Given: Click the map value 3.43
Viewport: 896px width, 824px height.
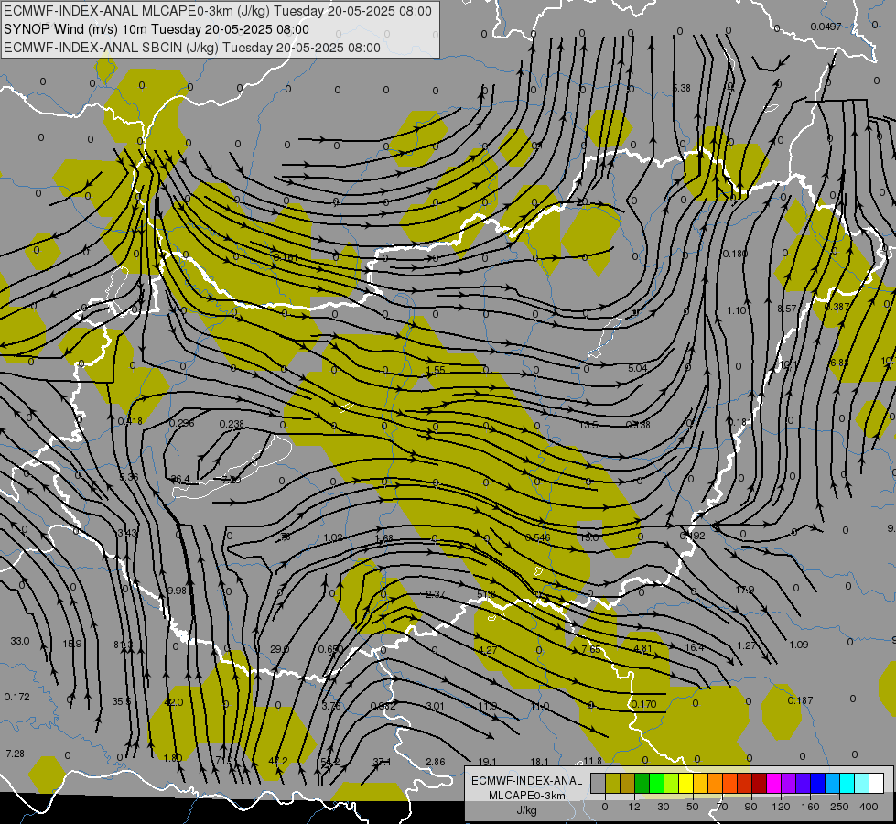Looking at the screenshot, I should click(x=127, y=533).
